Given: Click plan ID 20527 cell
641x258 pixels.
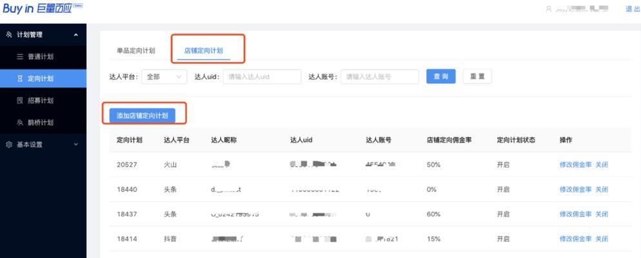Looking at the screenshot, I should [127, 164].
